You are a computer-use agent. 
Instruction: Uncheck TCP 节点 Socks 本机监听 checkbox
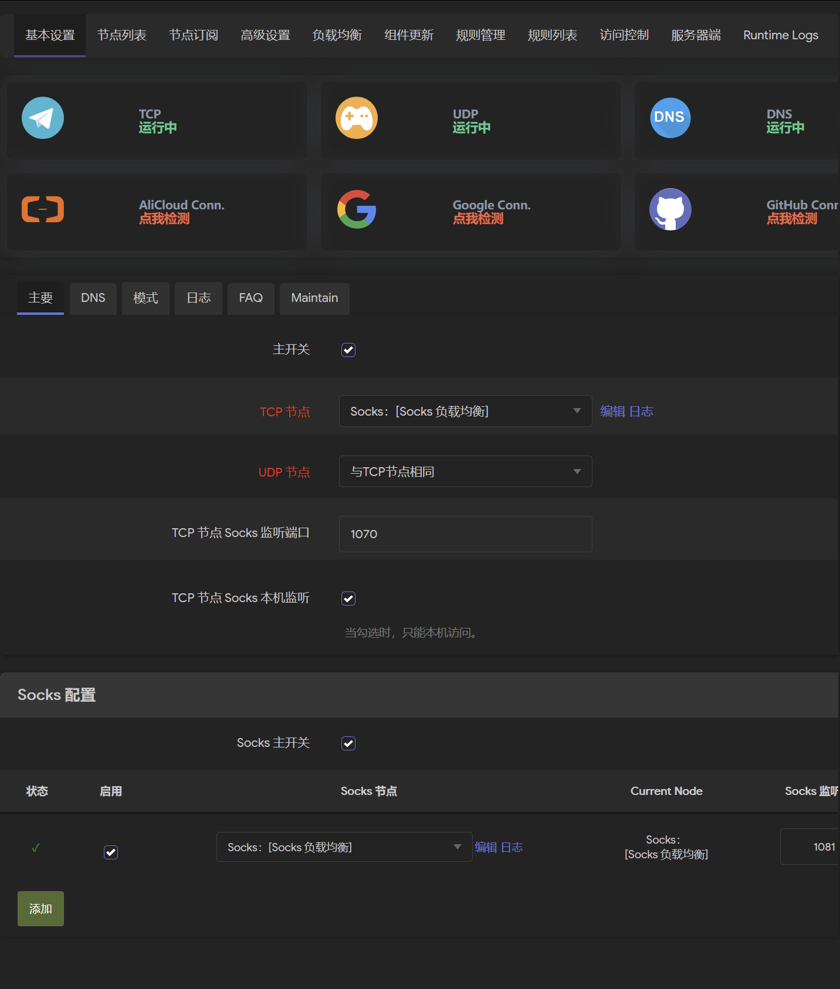(348, 599)
